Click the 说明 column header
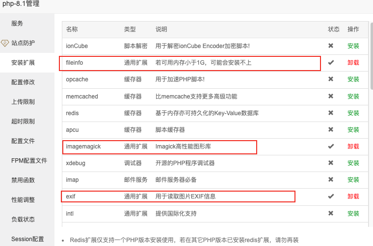 click(161, 29)
